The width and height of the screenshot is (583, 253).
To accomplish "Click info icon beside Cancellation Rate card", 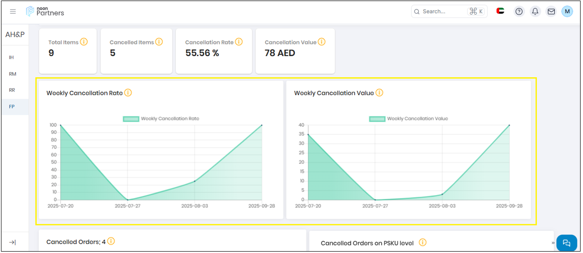I will pyautogui.click(x=239, y=42).
